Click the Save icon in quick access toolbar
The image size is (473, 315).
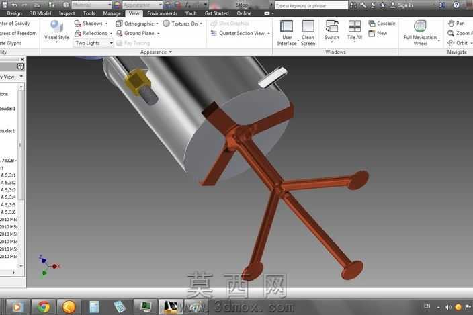click(x=4, y=5)
